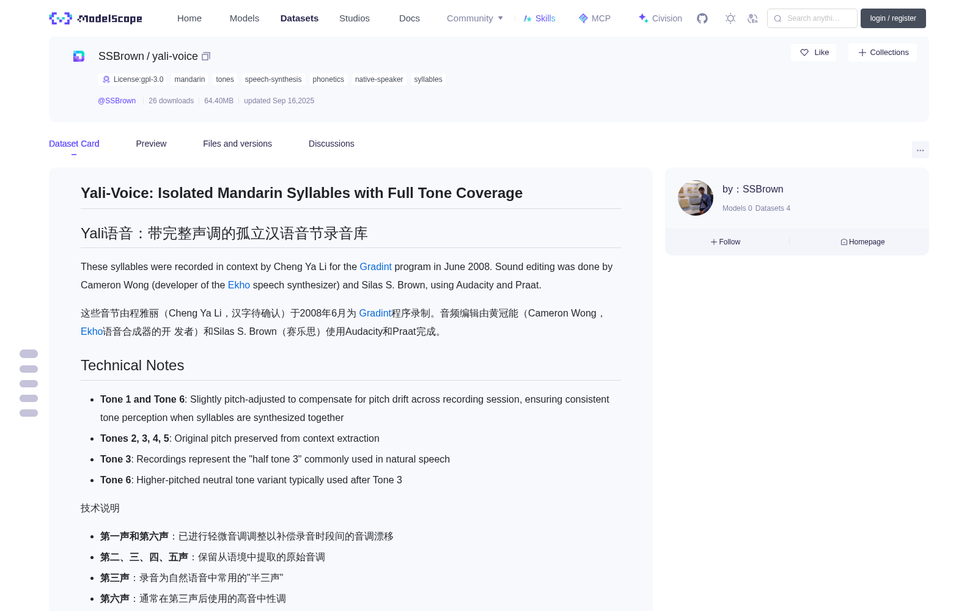Image resolution: width=978 pixels, height=611 pixels.
Task: Switch language with translate icon
Action: pyautogui.click(x=752, y=18)
